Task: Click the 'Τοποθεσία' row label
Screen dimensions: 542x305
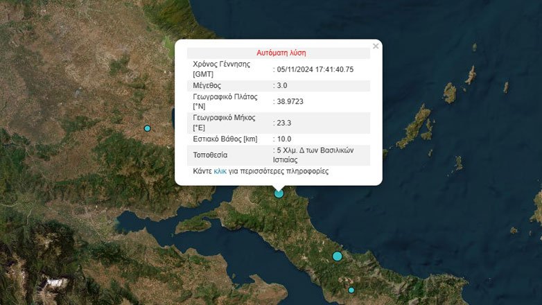Action: (x=210, y=155)
